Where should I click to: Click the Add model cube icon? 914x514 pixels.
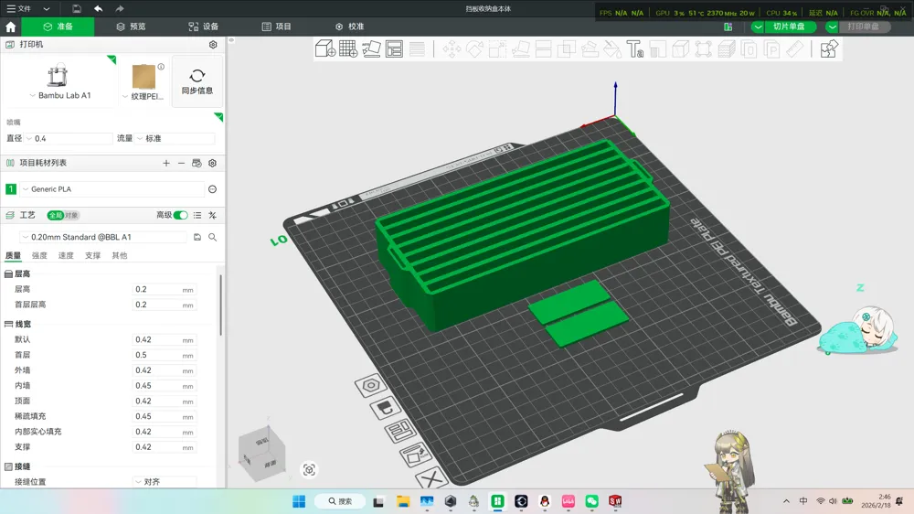click(x=324, y=49)
